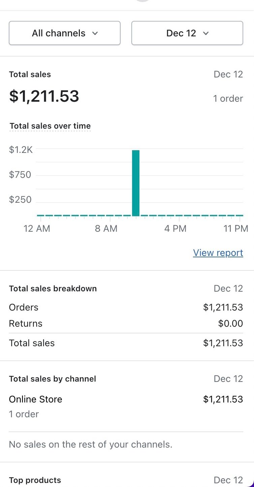Select the 11 PM axis label

click(x=236, y=229)
